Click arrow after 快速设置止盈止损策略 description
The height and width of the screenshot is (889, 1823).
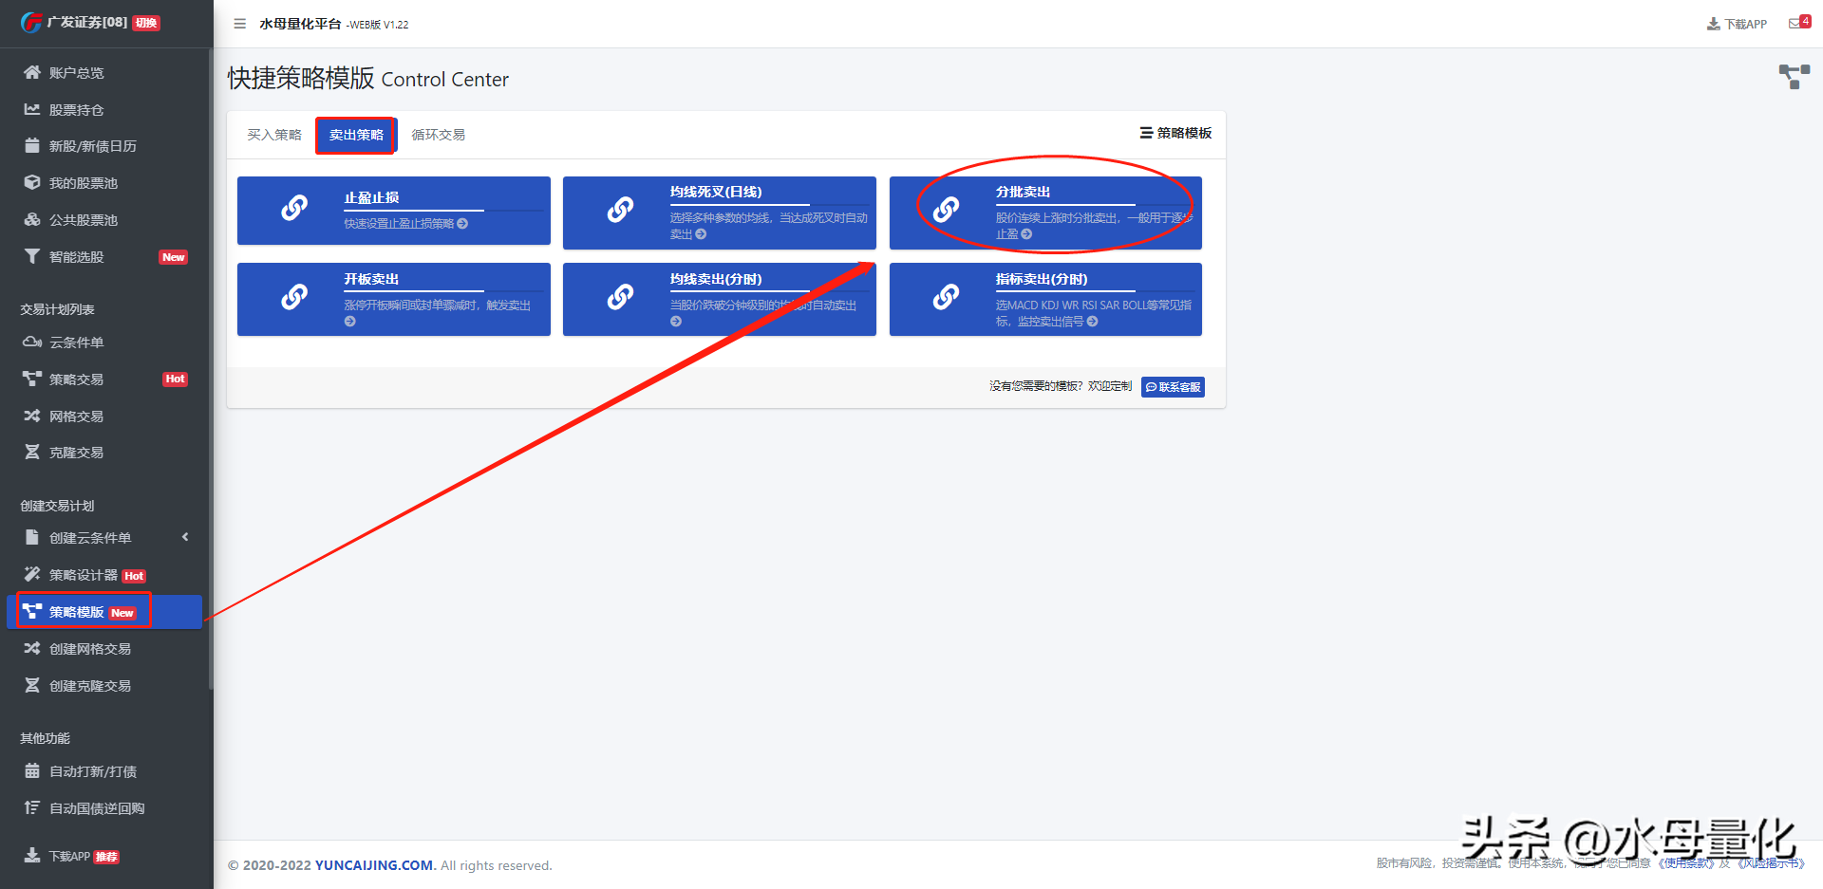pos(462,224)
